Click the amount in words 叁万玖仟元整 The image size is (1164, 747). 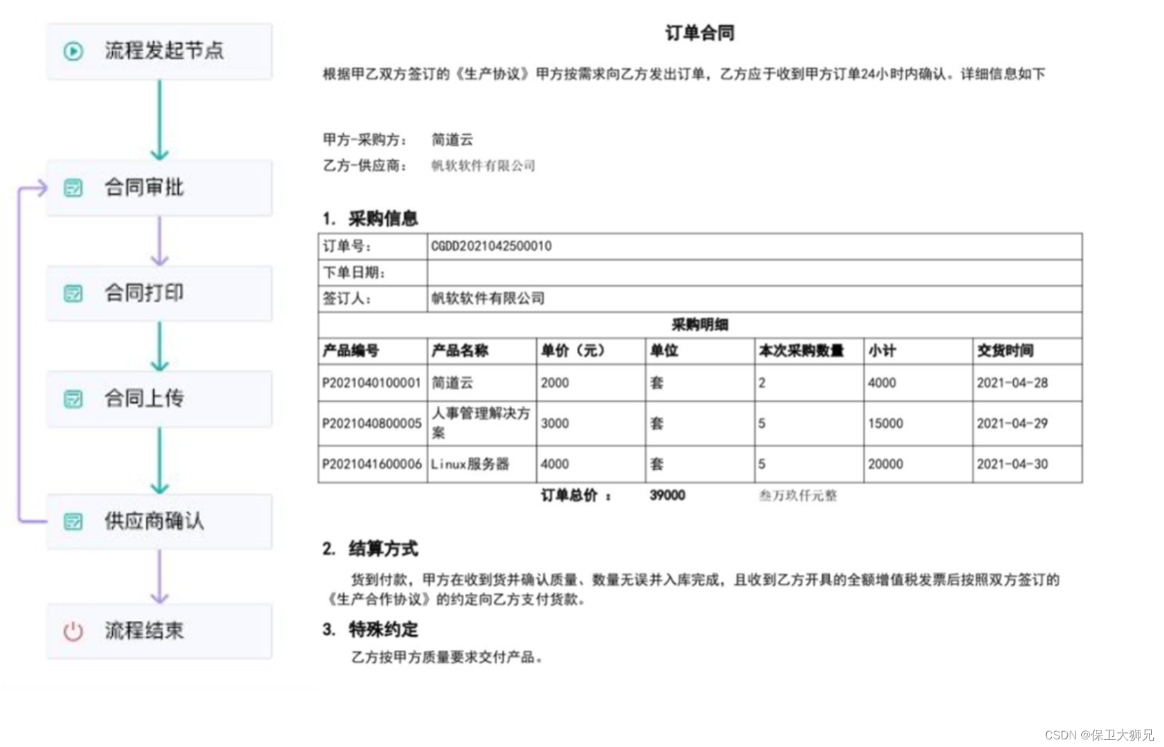798,496
